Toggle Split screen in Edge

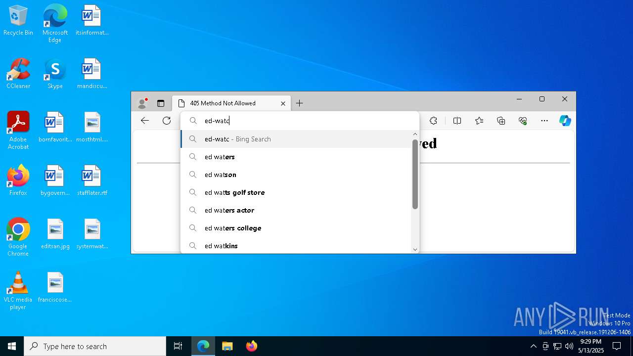click(x=457, y=121)
